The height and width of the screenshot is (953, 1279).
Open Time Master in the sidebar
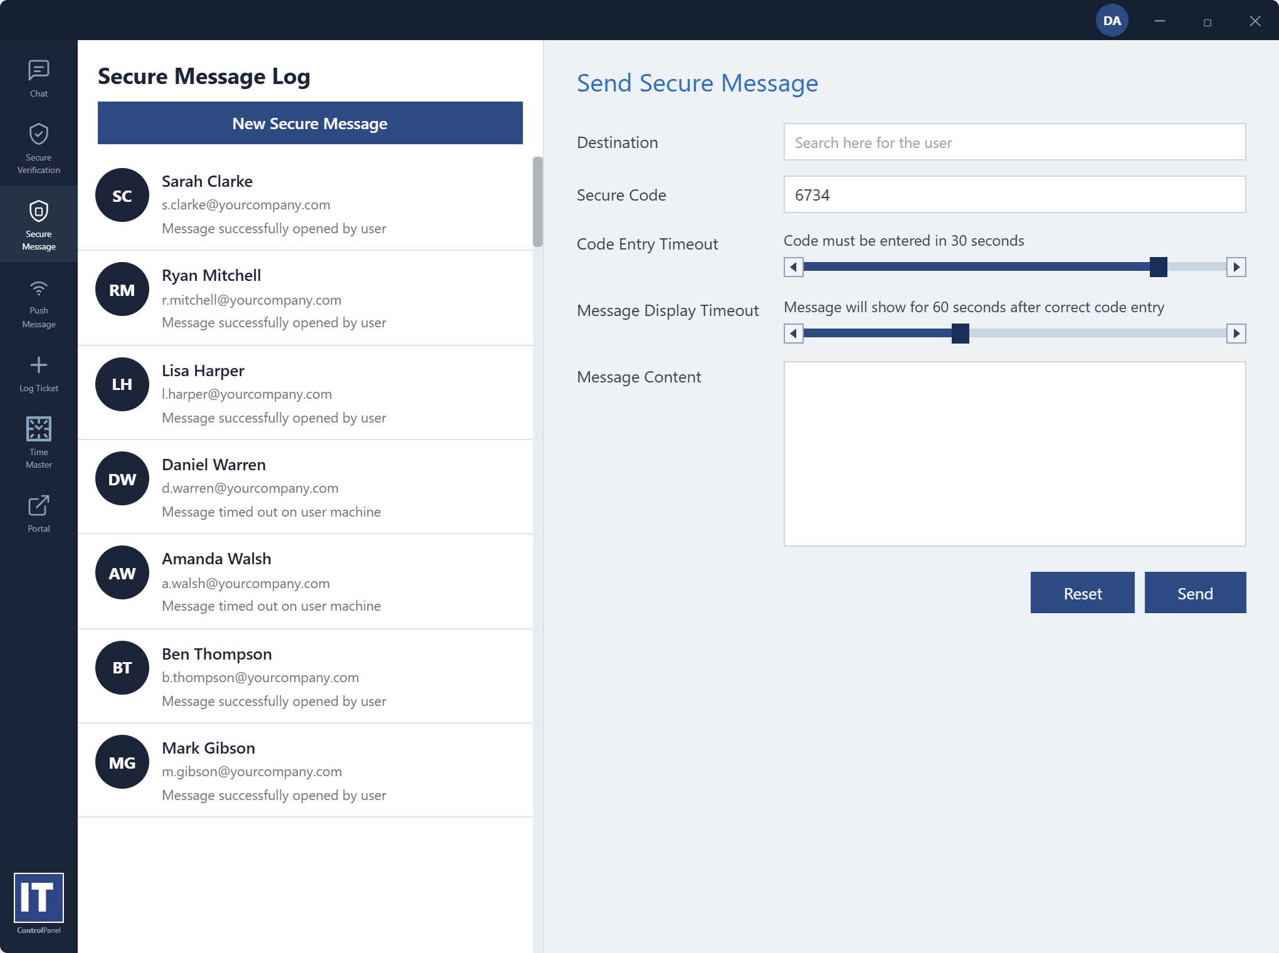[38, 442]
